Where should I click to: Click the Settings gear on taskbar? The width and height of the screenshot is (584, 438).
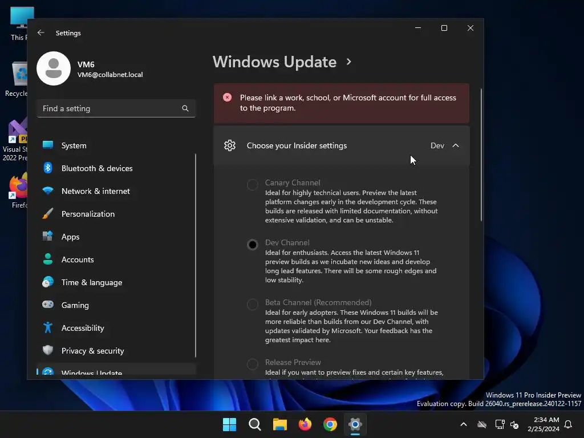point(355,424)
